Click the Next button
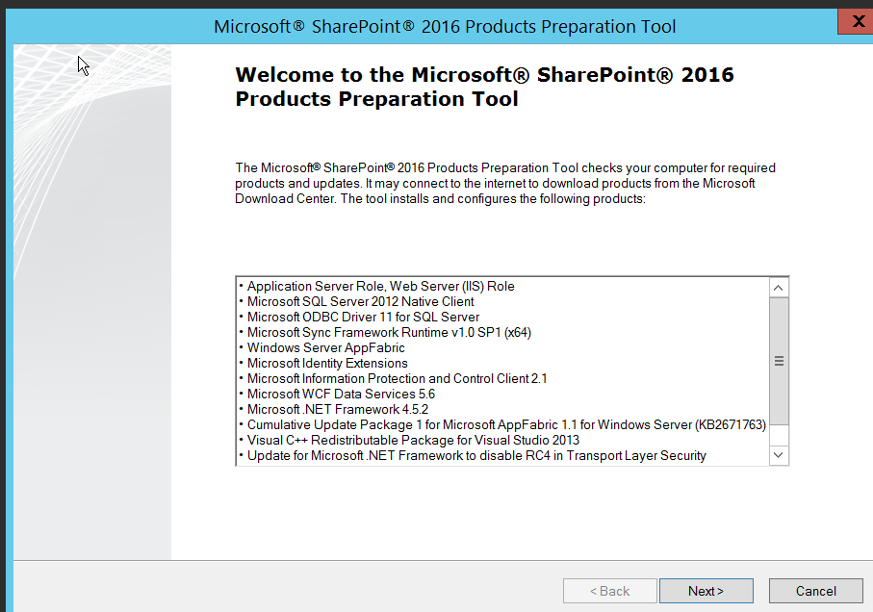873x612 pixels. [706, 591]
